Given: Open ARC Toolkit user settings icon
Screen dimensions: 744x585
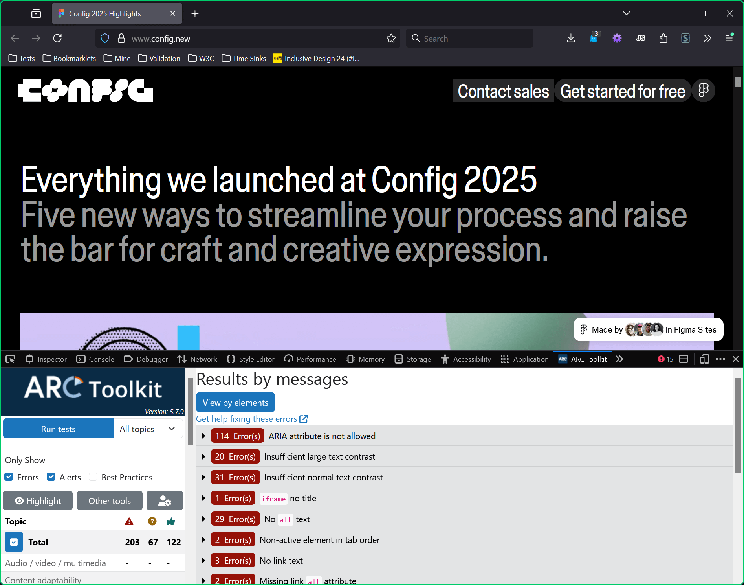Looking at the screenshot, I should (165, 500).
